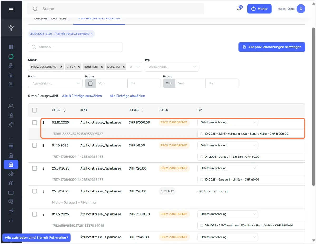Click the calendar icon in the Datum filter
316x244 pixels.
click(90, 83)
